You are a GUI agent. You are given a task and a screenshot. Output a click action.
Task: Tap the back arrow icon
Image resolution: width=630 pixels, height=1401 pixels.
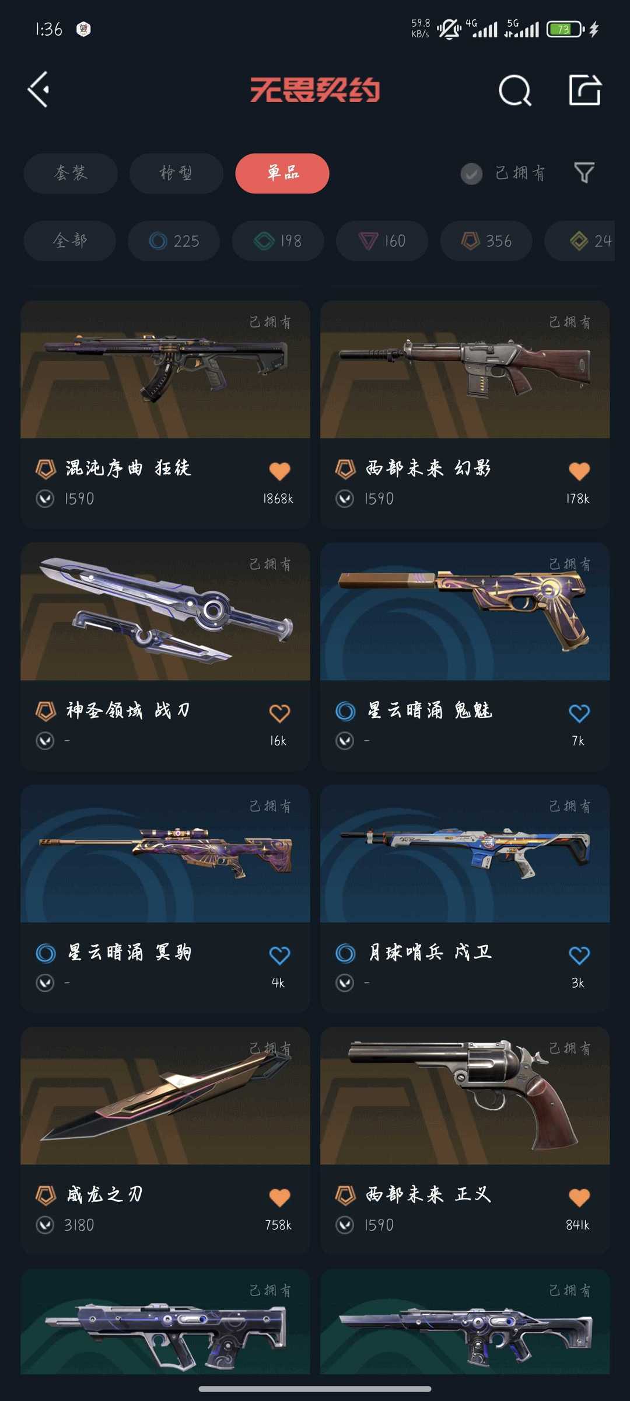[38, 90]
